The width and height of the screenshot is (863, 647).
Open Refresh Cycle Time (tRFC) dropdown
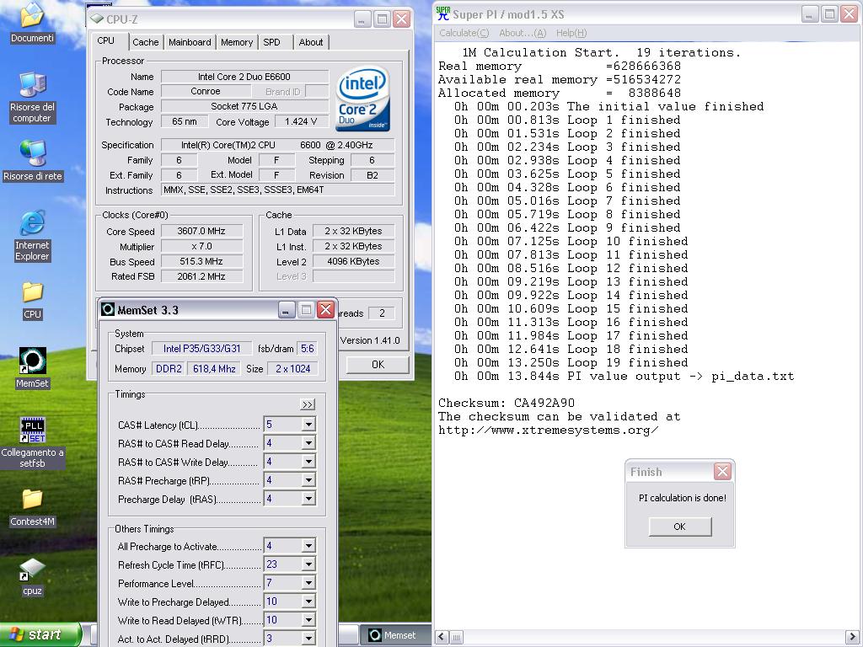point(308,564)
